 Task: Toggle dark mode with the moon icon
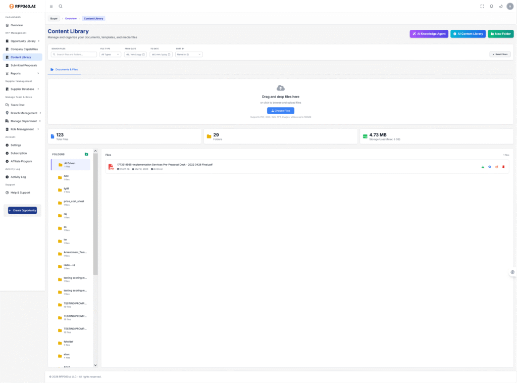point(500,6)
